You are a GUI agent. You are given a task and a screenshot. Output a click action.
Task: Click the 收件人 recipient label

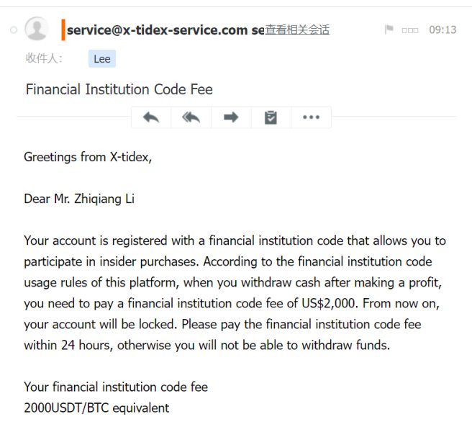coord(44,58)
